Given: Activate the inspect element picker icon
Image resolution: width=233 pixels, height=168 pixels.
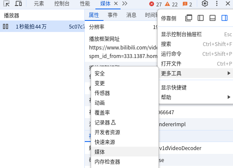Looking at the screenshot, I should [x=6, y=3].
